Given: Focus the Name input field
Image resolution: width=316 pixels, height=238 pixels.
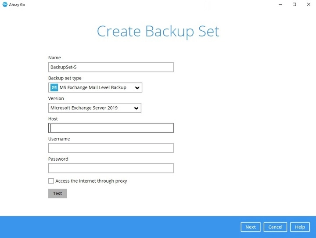Looking at the screenshot, I should coord(111,67).
